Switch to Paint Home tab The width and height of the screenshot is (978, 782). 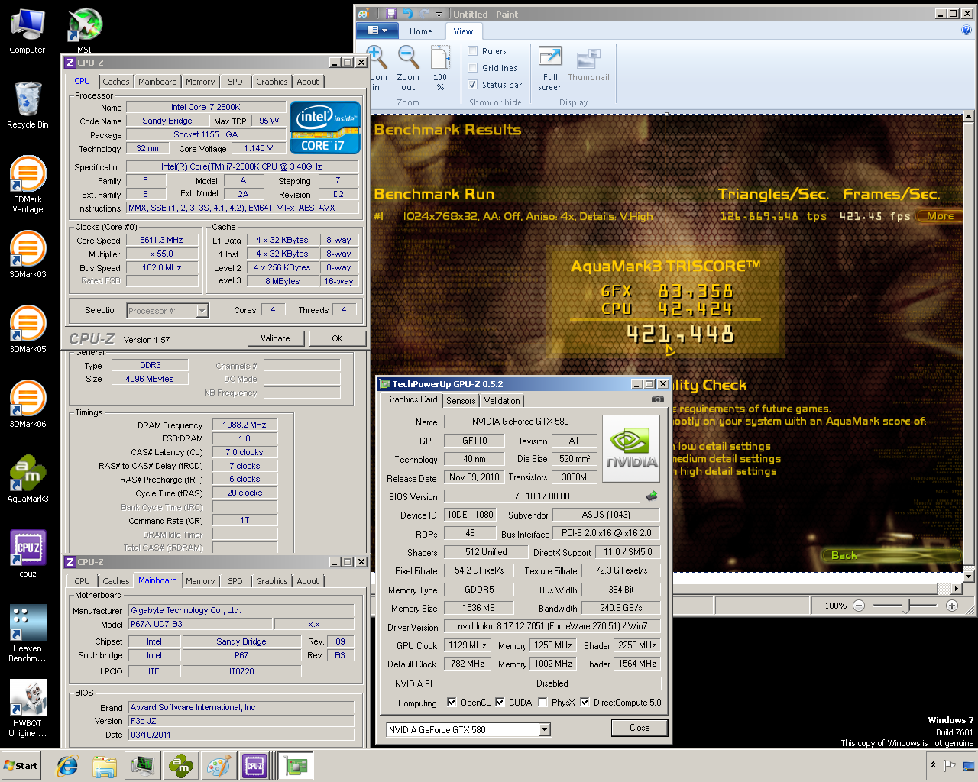[420, 31]
